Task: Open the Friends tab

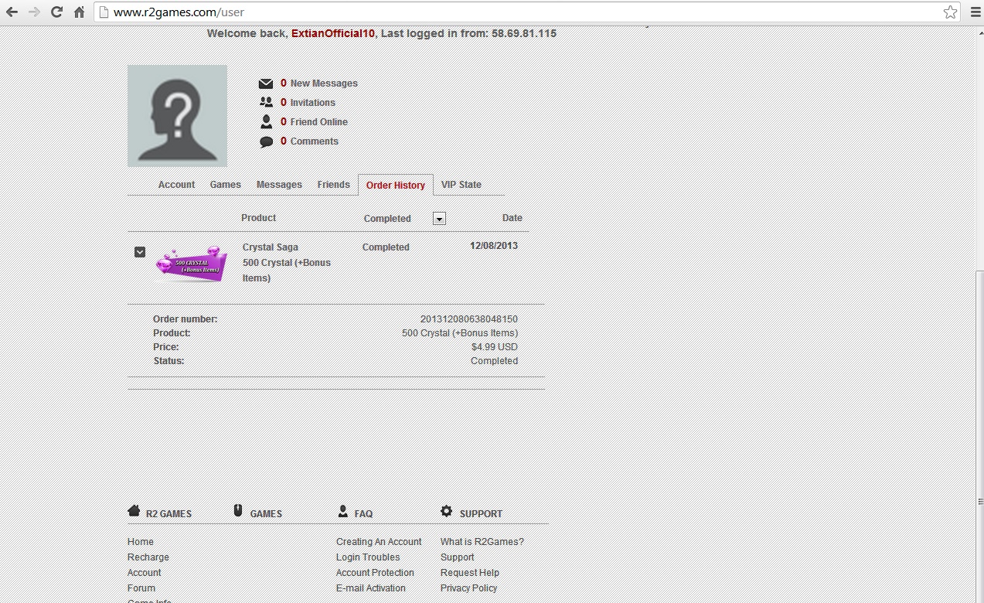Action: click(333, 185)
